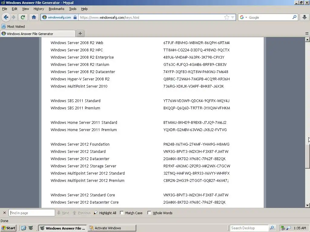Click the vertical scrollbar thumb
The image size is (310, 232).
click(x=307, y=156)
